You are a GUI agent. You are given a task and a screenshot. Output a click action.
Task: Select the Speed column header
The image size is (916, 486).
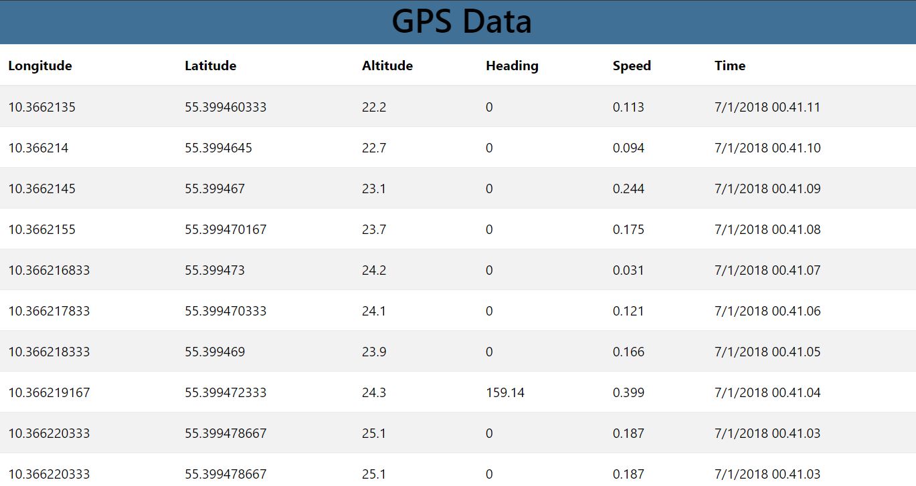pos(632,66)
